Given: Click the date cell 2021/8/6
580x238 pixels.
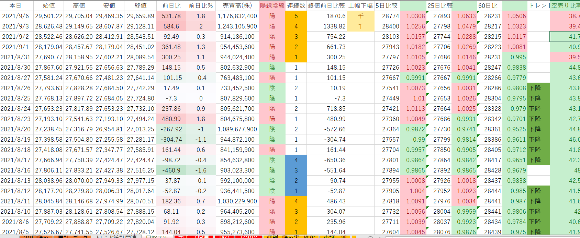Looking at the screenshot, I should click(16, 222).
